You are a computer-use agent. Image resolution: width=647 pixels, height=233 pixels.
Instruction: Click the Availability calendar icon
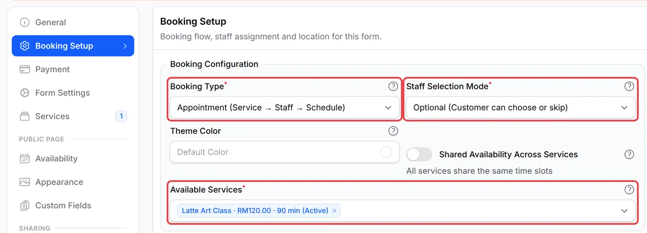click(25, 158)
